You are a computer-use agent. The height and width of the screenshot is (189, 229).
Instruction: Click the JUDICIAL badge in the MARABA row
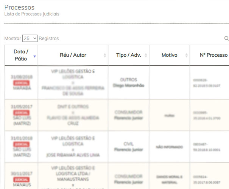coord(21,82)
